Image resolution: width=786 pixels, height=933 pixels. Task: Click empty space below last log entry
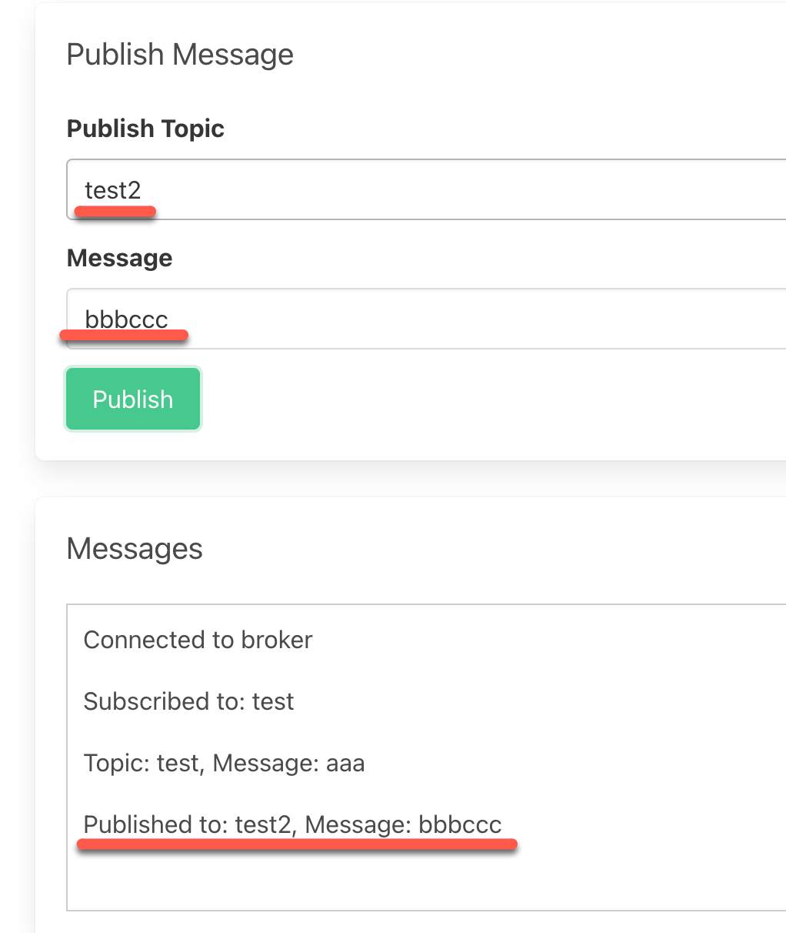coord(385,881)
